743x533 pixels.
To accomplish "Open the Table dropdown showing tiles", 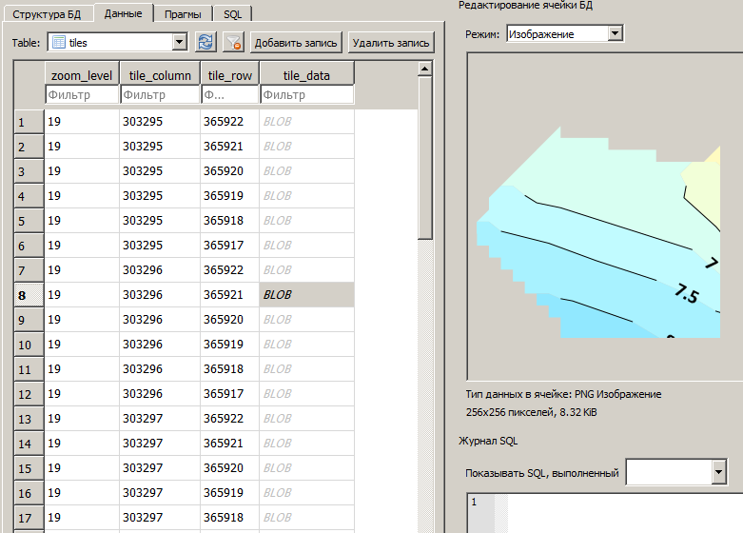I will tap(180, 42).
